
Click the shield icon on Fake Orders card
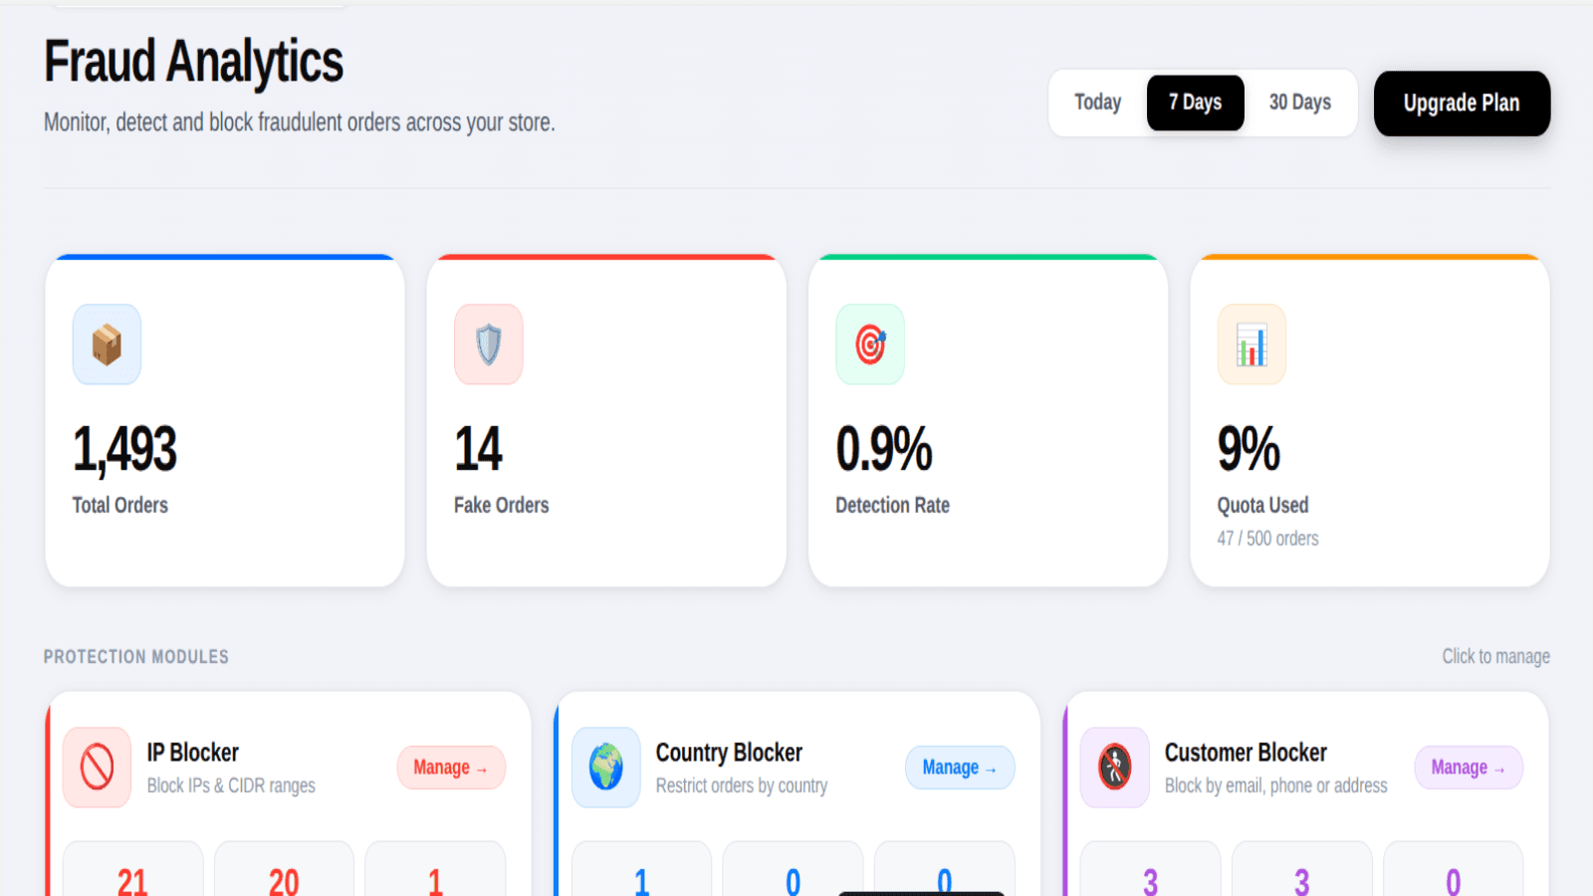click(x=488, y=344)
